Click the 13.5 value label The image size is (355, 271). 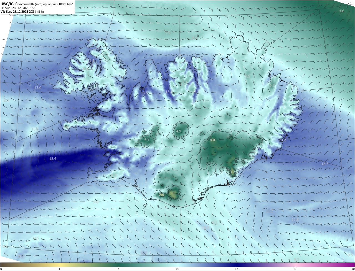(x=144, y=93)
